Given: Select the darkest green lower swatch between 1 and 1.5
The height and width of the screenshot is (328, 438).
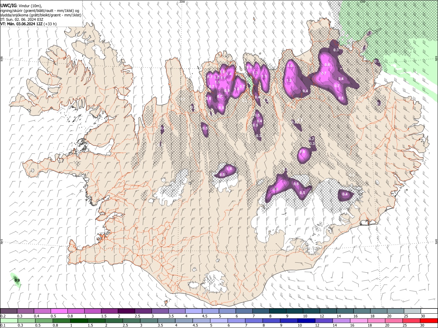Looking at the screenshot, I should pyautogui.click(x=79, y=320).
